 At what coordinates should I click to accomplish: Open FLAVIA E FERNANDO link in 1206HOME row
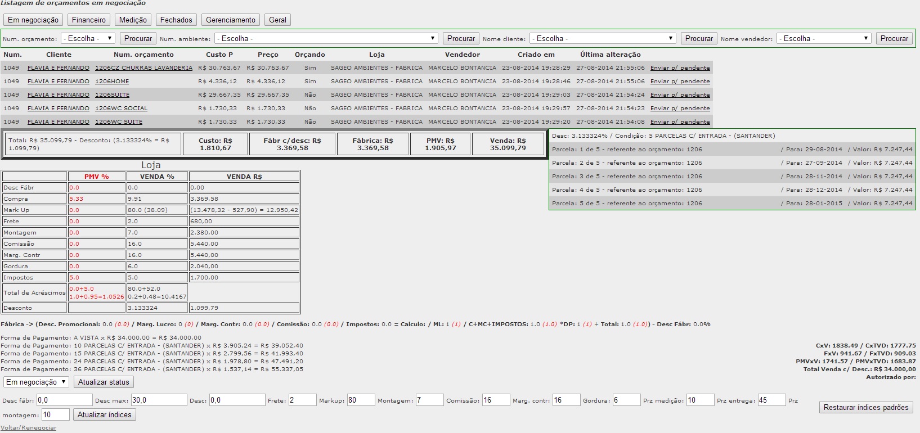pyautogui.click(x=59, y=81)
